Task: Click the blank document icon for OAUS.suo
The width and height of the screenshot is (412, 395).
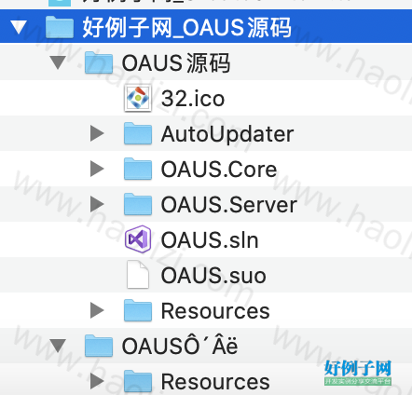Action: 138,275
